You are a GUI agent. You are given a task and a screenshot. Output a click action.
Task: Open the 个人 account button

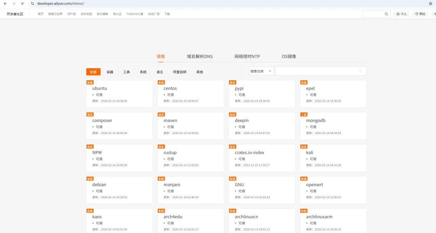pyautogui.click(x=401, y=14)
